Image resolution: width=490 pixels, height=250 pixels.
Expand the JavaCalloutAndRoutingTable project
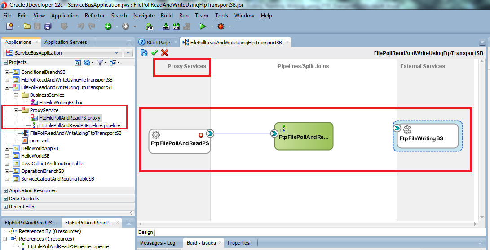coord(7,164)
